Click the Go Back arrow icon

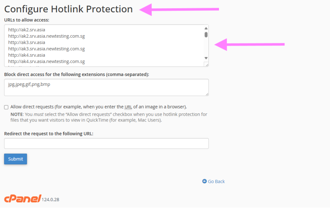click(204, 181)
